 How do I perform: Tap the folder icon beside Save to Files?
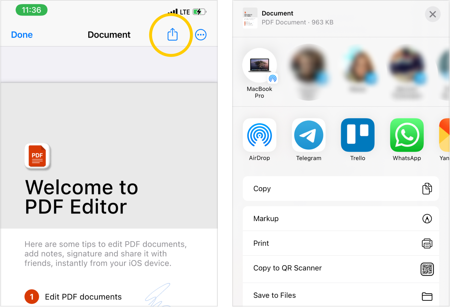pyautogui.click(x=427, y=296)
